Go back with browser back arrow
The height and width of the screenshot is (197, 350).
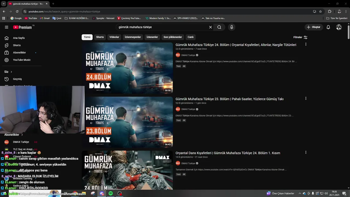point(4,11)
